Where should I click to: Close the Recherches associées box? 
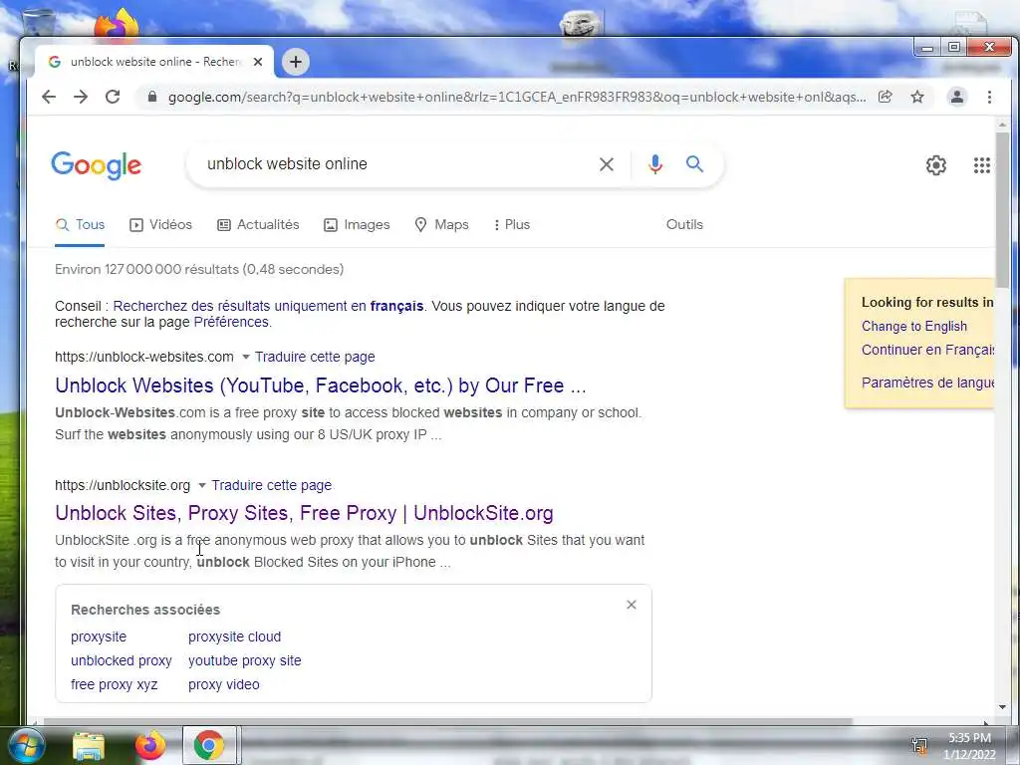click(631, 605)
